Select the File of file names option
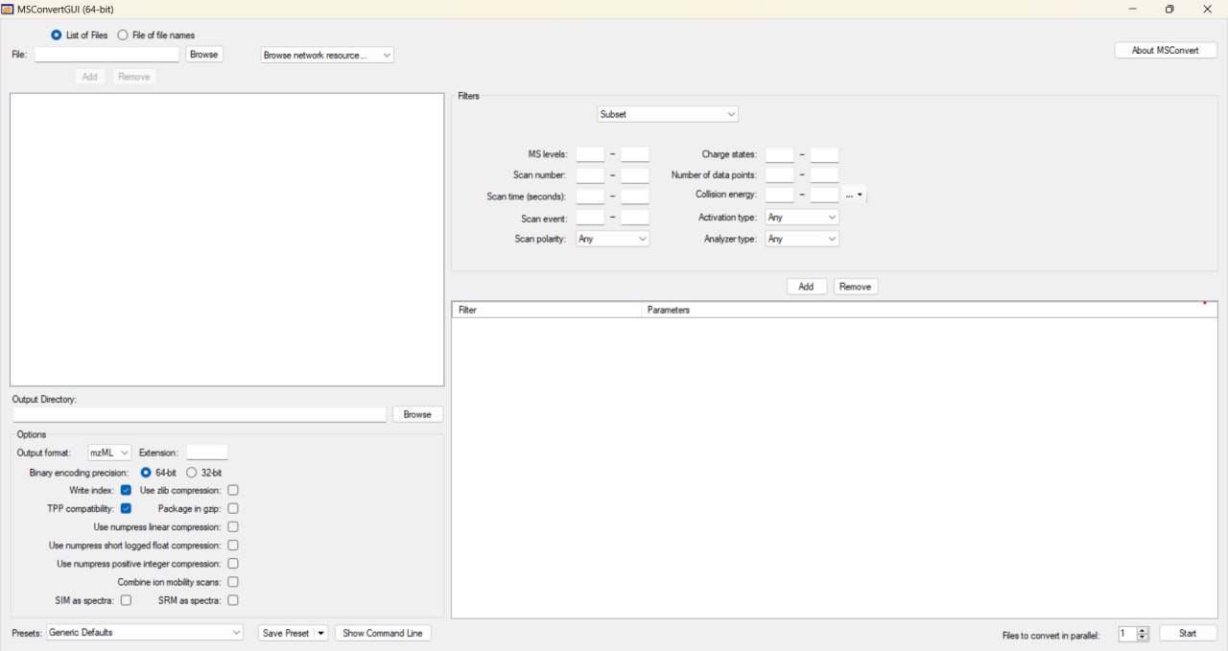The image size is (1228, 651). click(123, 35)
